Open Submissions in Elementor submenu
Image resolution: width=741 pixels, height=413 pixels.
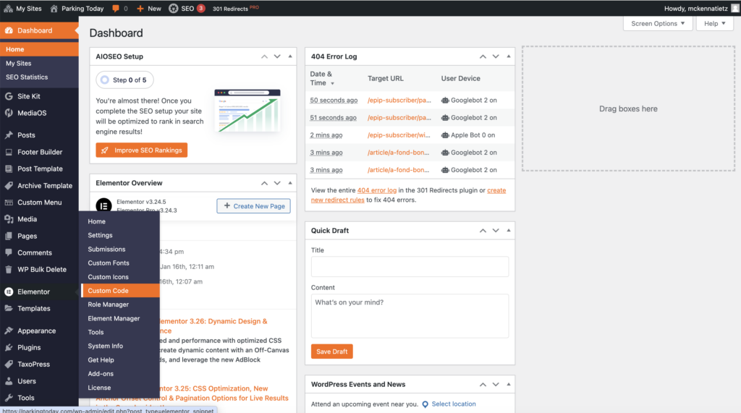[x=106, y=249]
